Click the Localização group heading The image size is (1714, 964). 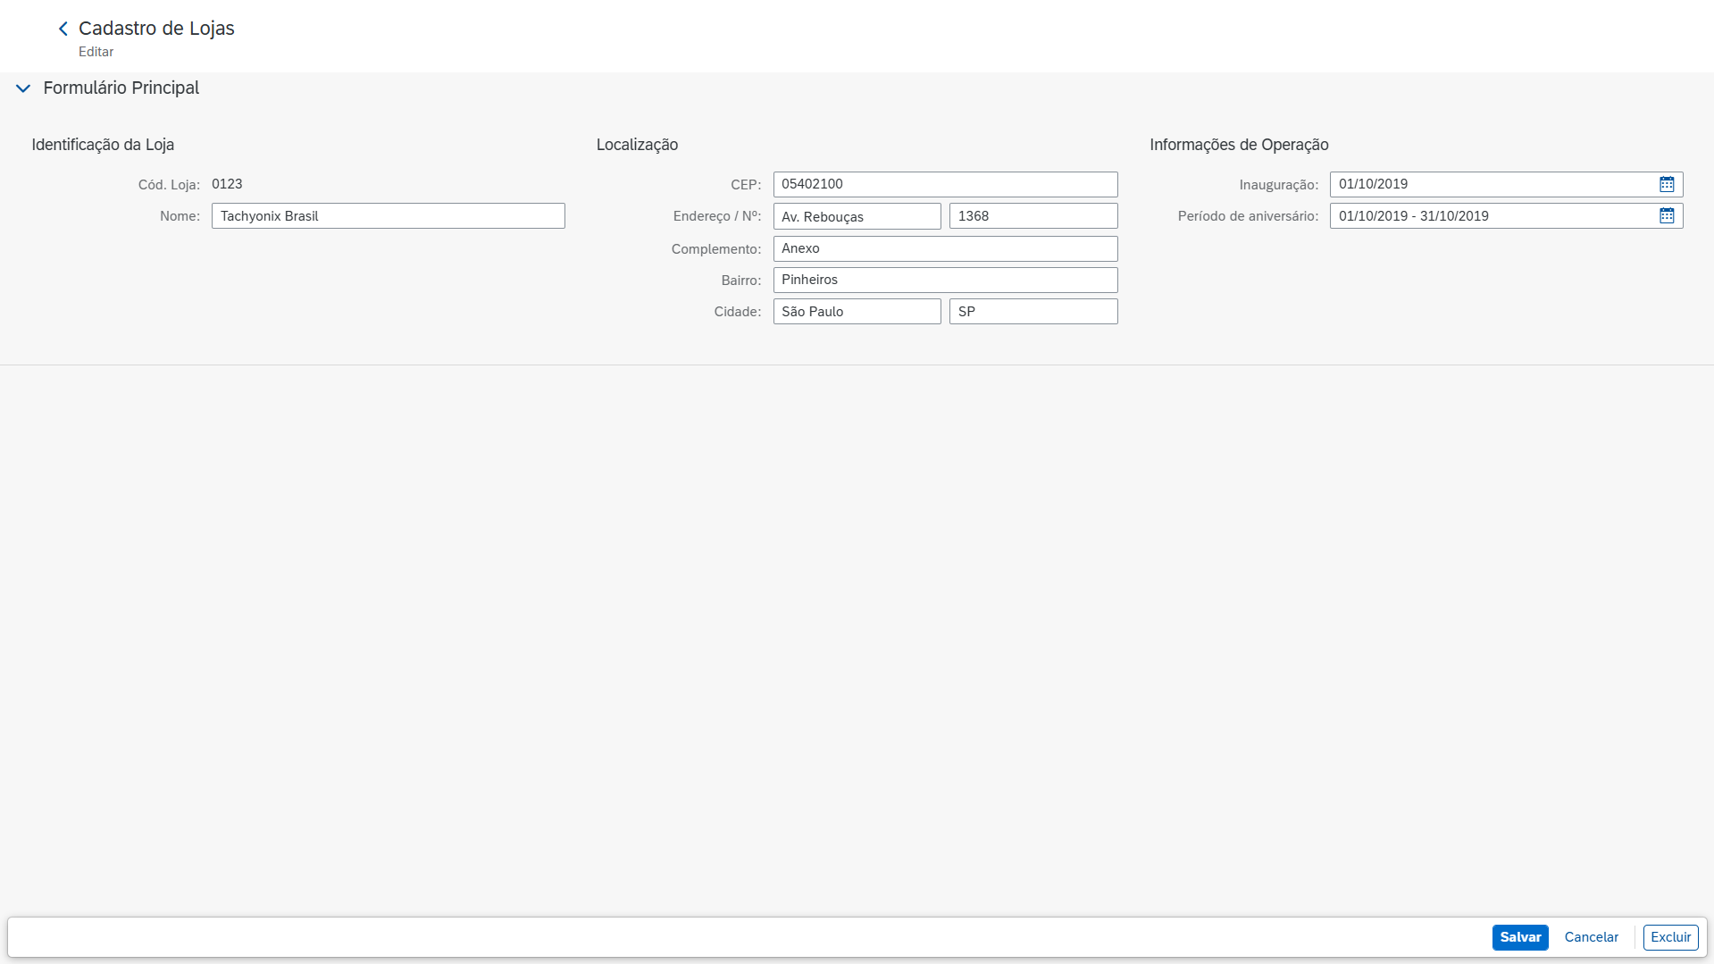[637, 145]
